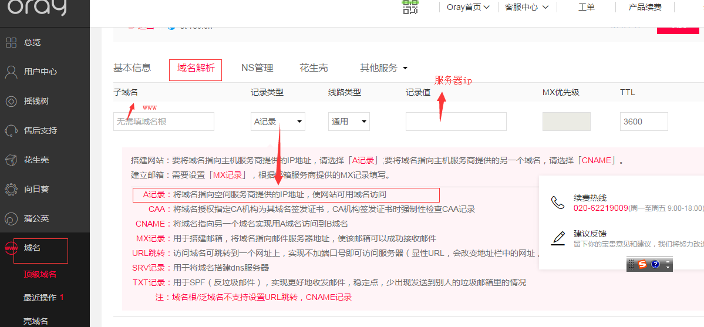
Task: Click the 'MX记录：' description label
Action: (x=154, y=238)
